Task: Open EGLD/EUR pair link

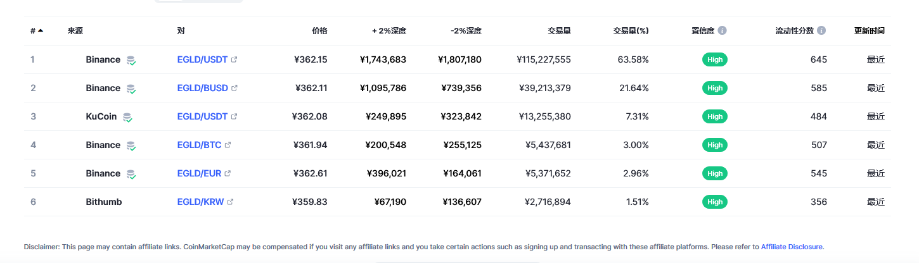Action: click(200, 173)
